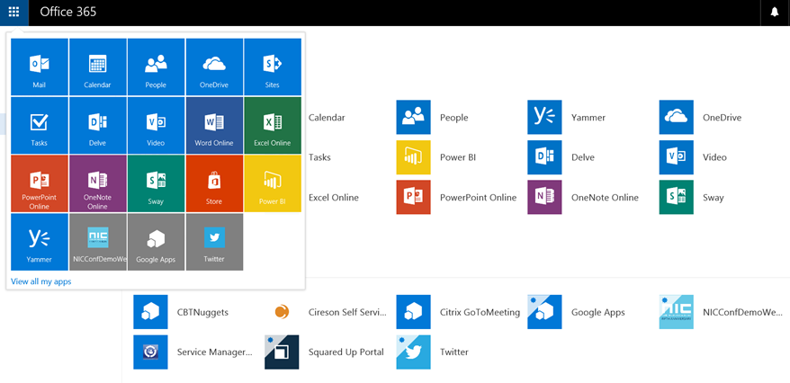The width and height of the screenshot is (790, 383).
Task: Click PowerPoint Online text label
Action: [x=478, y=197]
